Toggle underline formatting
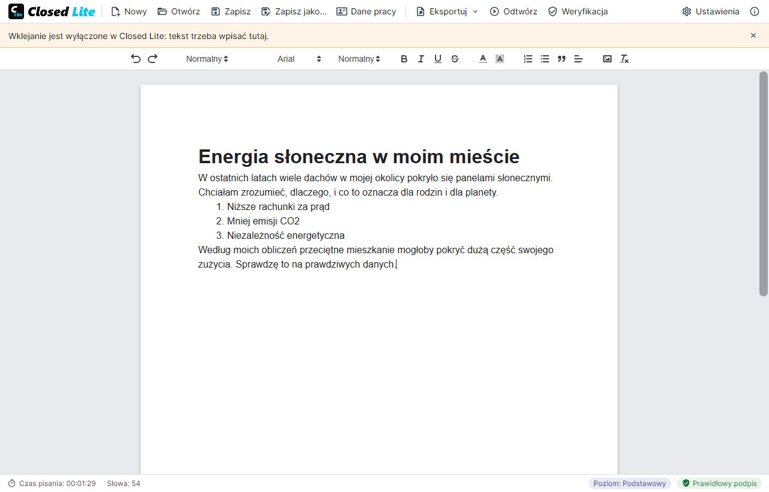The height and width of the screenshot is (492, 769). [x=437, y=59]
